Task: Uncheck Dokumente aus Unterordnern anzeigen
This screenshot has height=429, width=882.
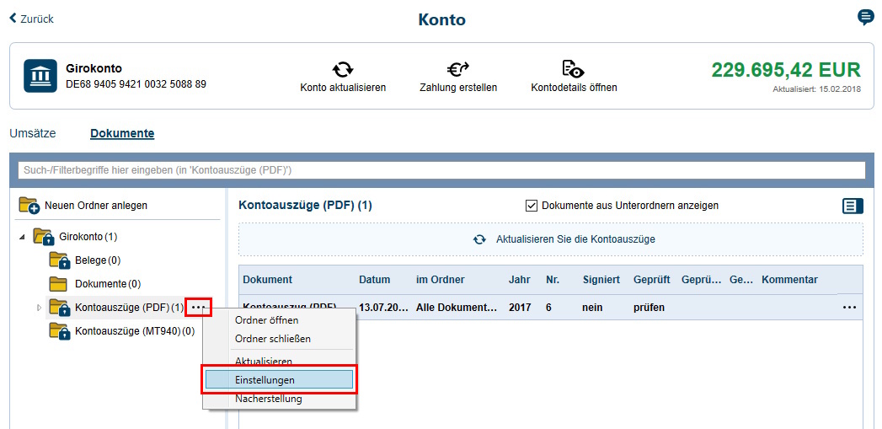Action: point(532,206)
